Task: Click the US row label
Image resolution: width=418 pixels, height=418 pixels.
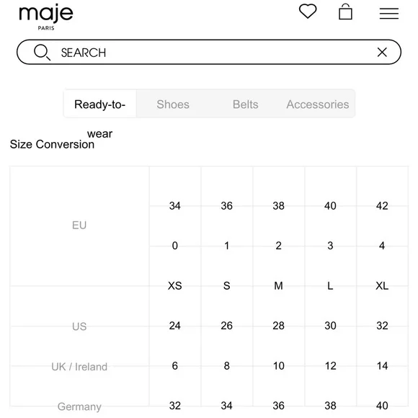Action: coord(79,326)
